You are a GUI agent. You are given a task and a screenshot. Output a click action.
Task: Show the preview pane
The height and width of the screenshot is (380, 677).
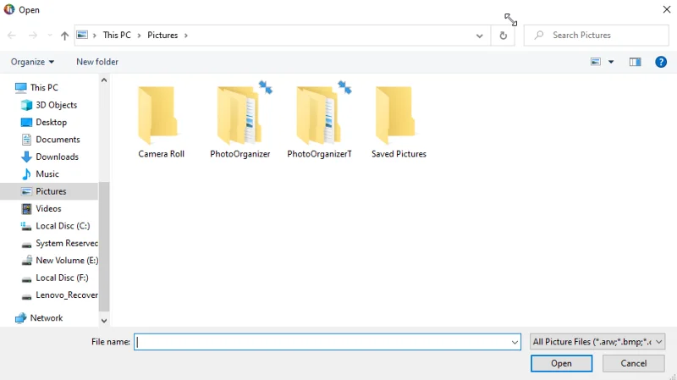635,62
